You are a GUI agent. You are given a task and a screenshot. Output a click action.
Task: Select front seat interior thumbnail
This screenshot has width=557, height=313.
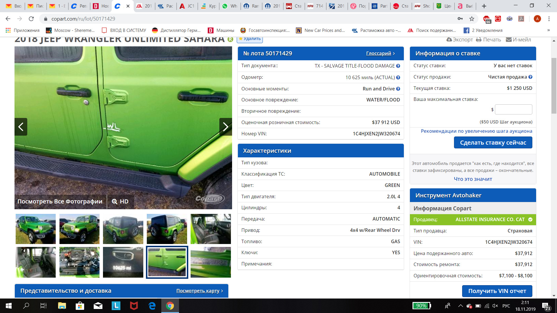click(211, 229)
